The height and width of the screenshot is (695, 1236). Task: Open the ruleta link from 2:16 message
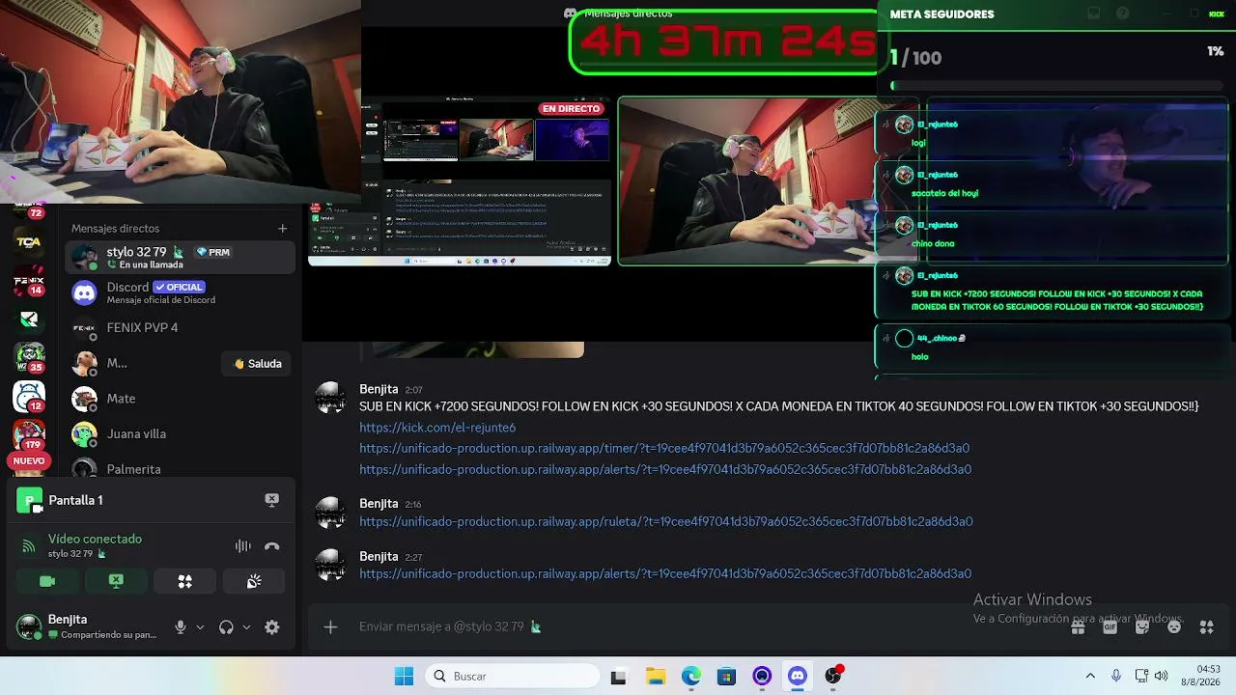pos(666,522)
